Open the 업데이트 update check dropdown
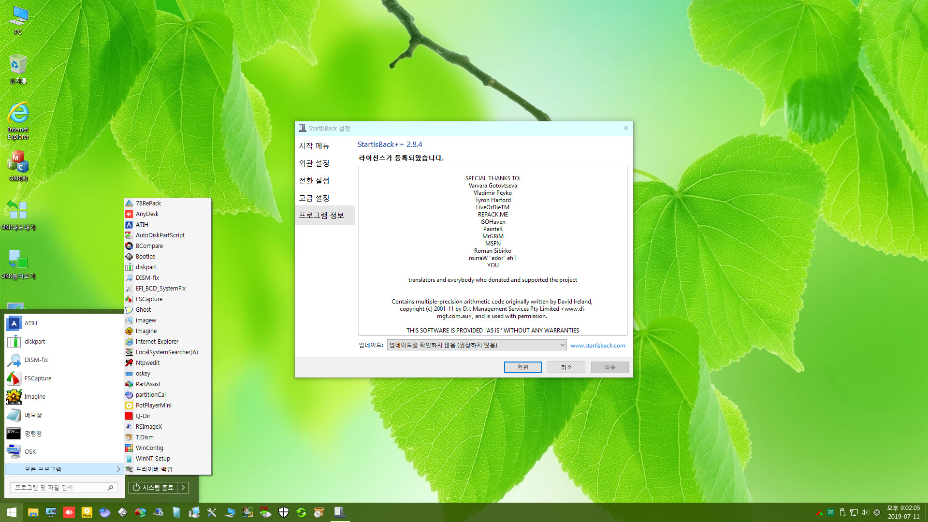Image resolution: width=928 pixels, height=522 pixels. [477, 345]
